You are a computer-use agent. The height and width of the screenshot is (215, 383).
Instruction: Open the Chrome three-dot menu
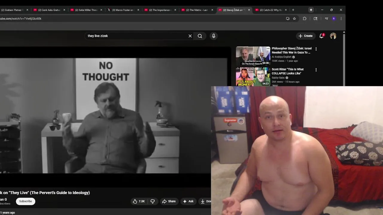point(341,19)
